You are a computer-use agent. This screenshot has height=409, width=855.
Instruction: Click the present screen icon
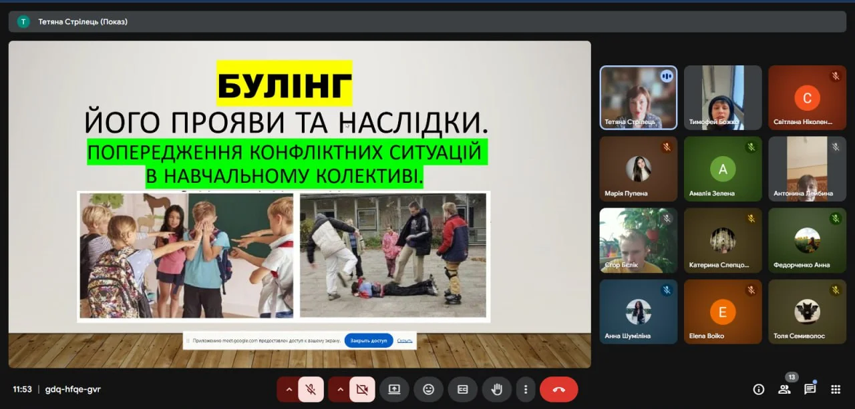394,389
